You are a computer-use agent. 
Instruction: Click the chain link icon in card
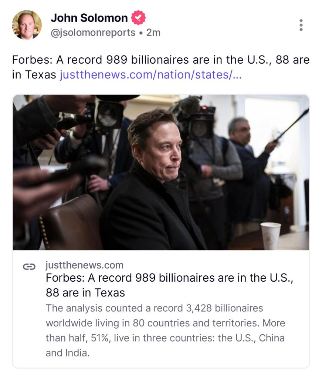tap(29, 266)
